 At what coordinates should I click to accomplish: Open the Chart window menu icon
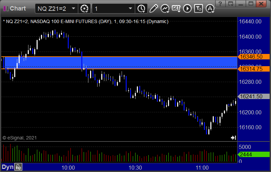click(x=6, y=8)
